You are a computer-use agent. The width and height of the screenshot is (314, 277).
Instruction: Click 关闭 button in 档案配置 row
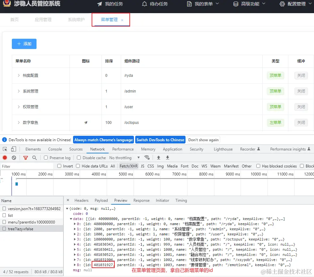pos(301,76)
